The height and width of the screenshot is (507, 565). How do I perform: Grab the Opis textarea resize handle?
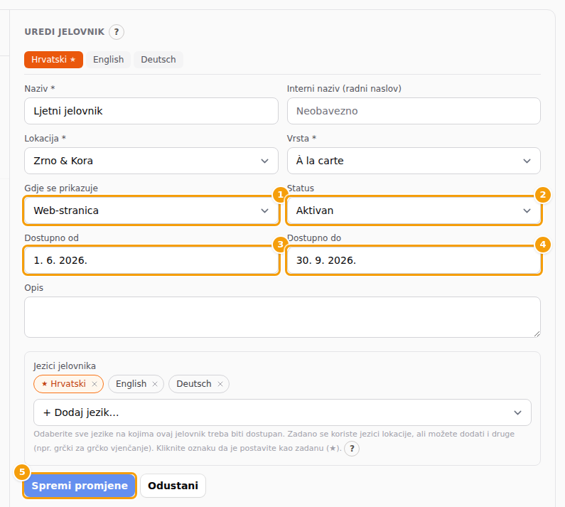click(x=537, y=334)
